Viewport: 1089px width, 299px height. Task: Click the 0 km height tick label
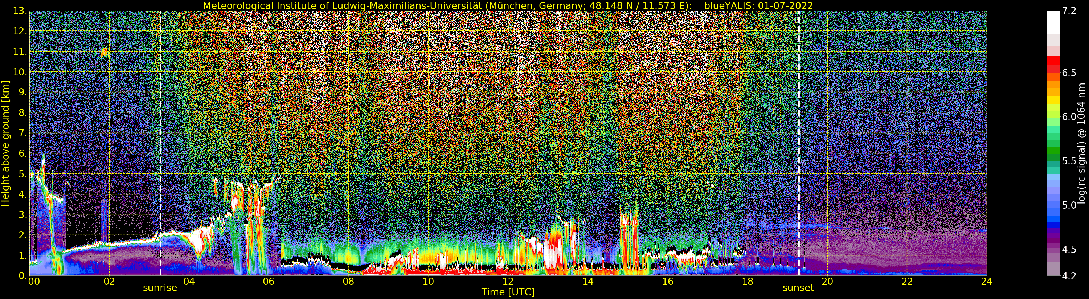point(23,275)
